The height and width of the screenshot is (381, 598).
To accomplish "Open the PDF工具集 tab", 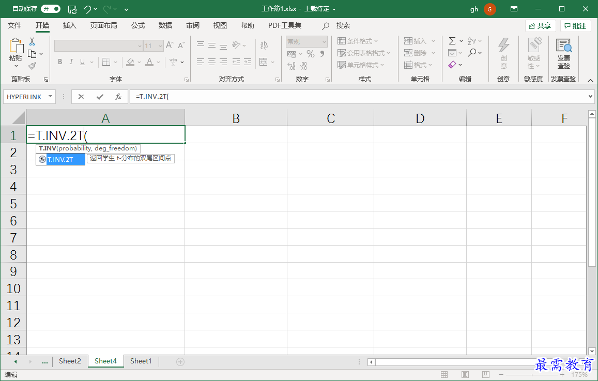I will click(284, 25).
